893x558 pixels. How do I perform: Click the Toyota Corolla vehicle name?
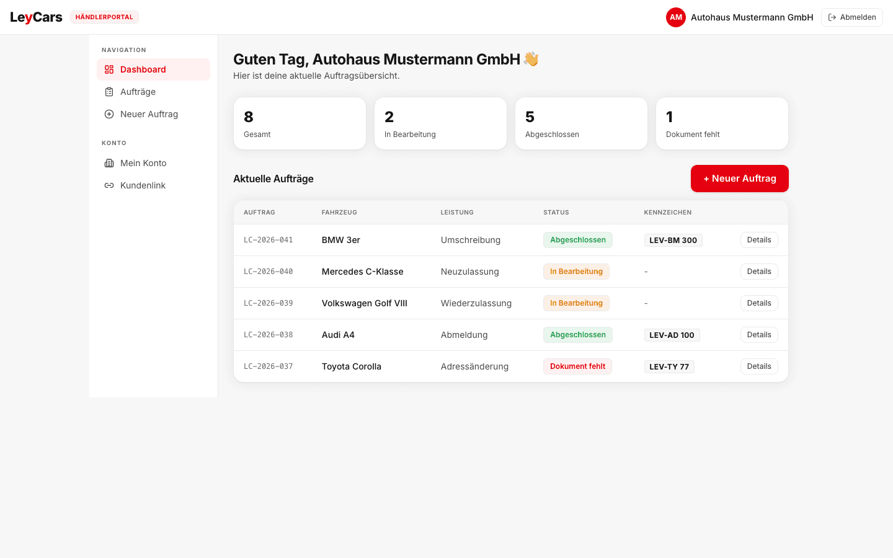tap(352, 366)
